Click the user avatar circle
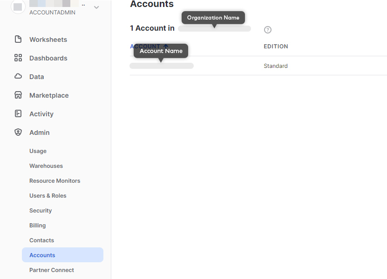The height and width of the screenshot is (279, 387). 18,7
